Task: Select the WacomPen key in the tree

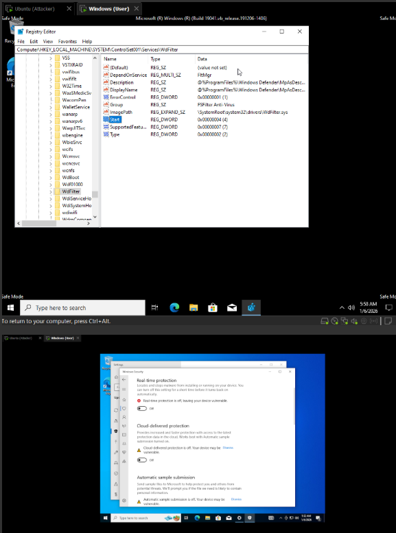Action: [74, 100]
